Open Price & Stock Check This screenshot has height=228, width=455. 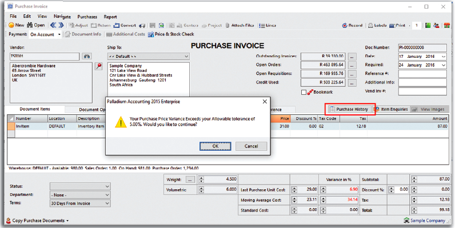171,34
